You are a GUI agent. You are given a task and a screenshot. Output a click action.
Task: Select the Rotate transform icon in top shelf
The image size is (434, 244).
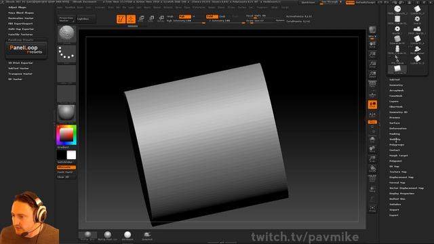click(x=161, y=19)
